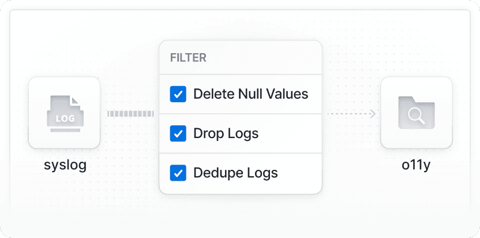Click the arrowhead pointing to o11y
Screen dimensions: 480x238
(x=373, y=114)
